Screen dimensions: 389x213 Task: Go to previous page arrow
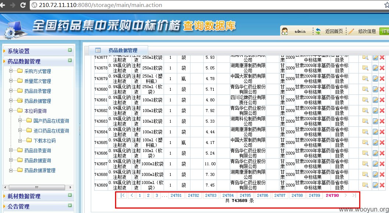[132, 195]
